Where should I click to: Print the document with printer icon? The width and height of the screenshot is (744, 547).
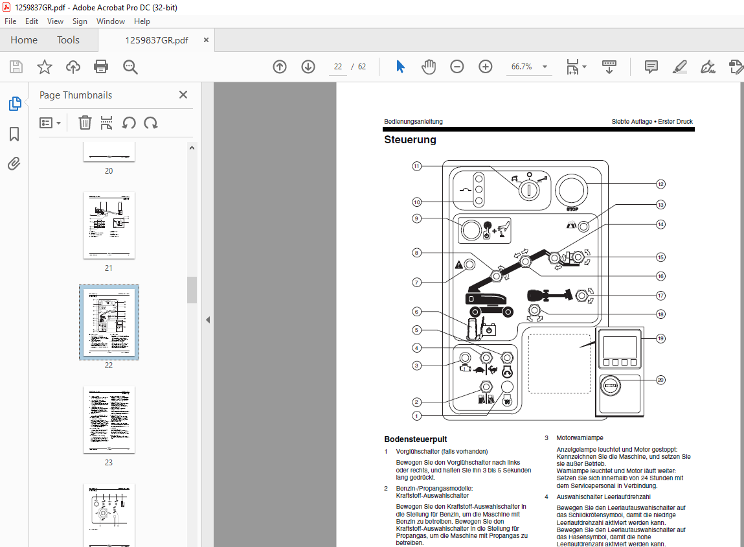pyautogui.click(x=101, y=67)
